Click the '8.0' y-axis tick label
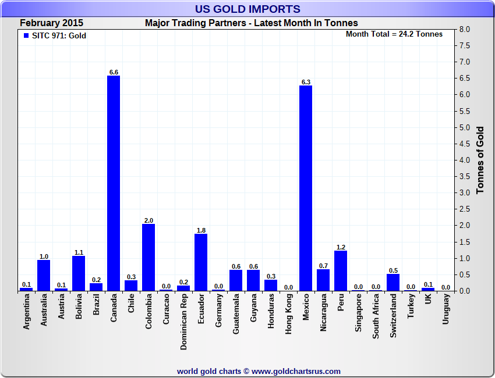 tap(465, 29)
